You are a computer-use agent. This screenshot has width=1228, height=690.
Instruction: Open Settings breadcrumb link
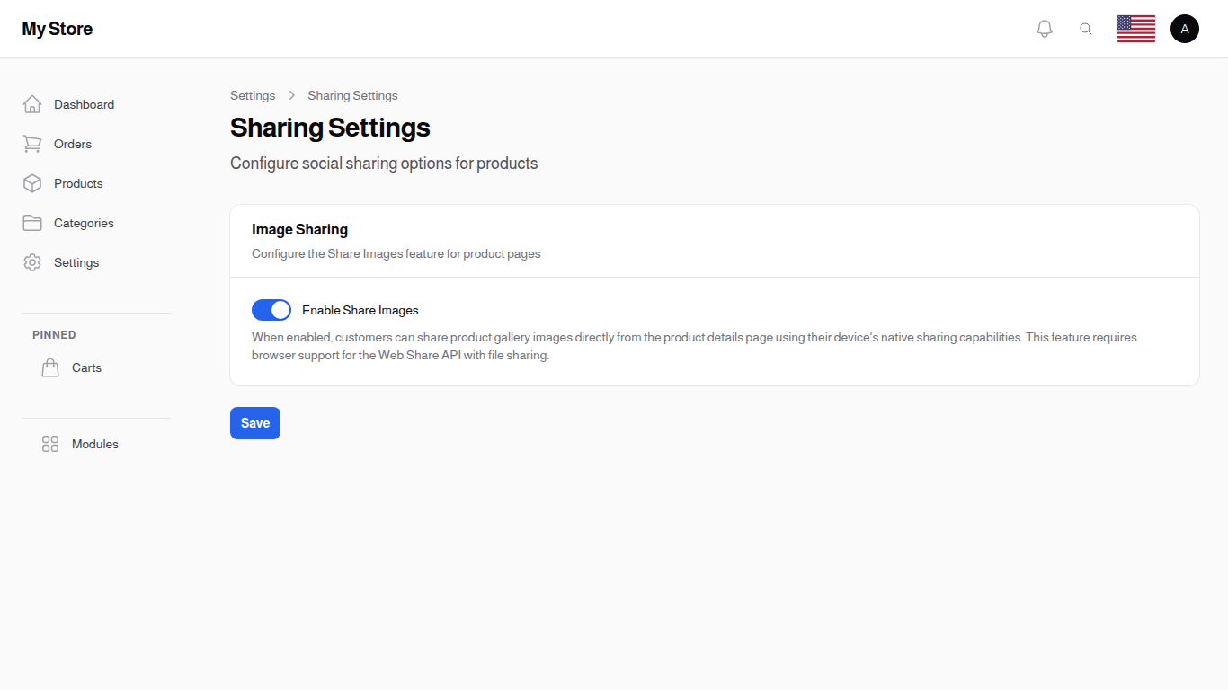(x=253, y=94)
